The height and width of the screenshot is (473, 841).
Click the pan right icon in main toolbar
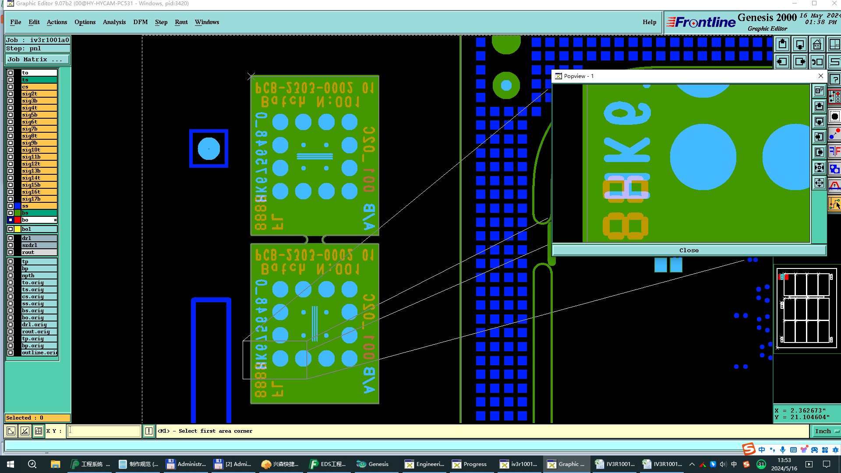click(800, 62)
